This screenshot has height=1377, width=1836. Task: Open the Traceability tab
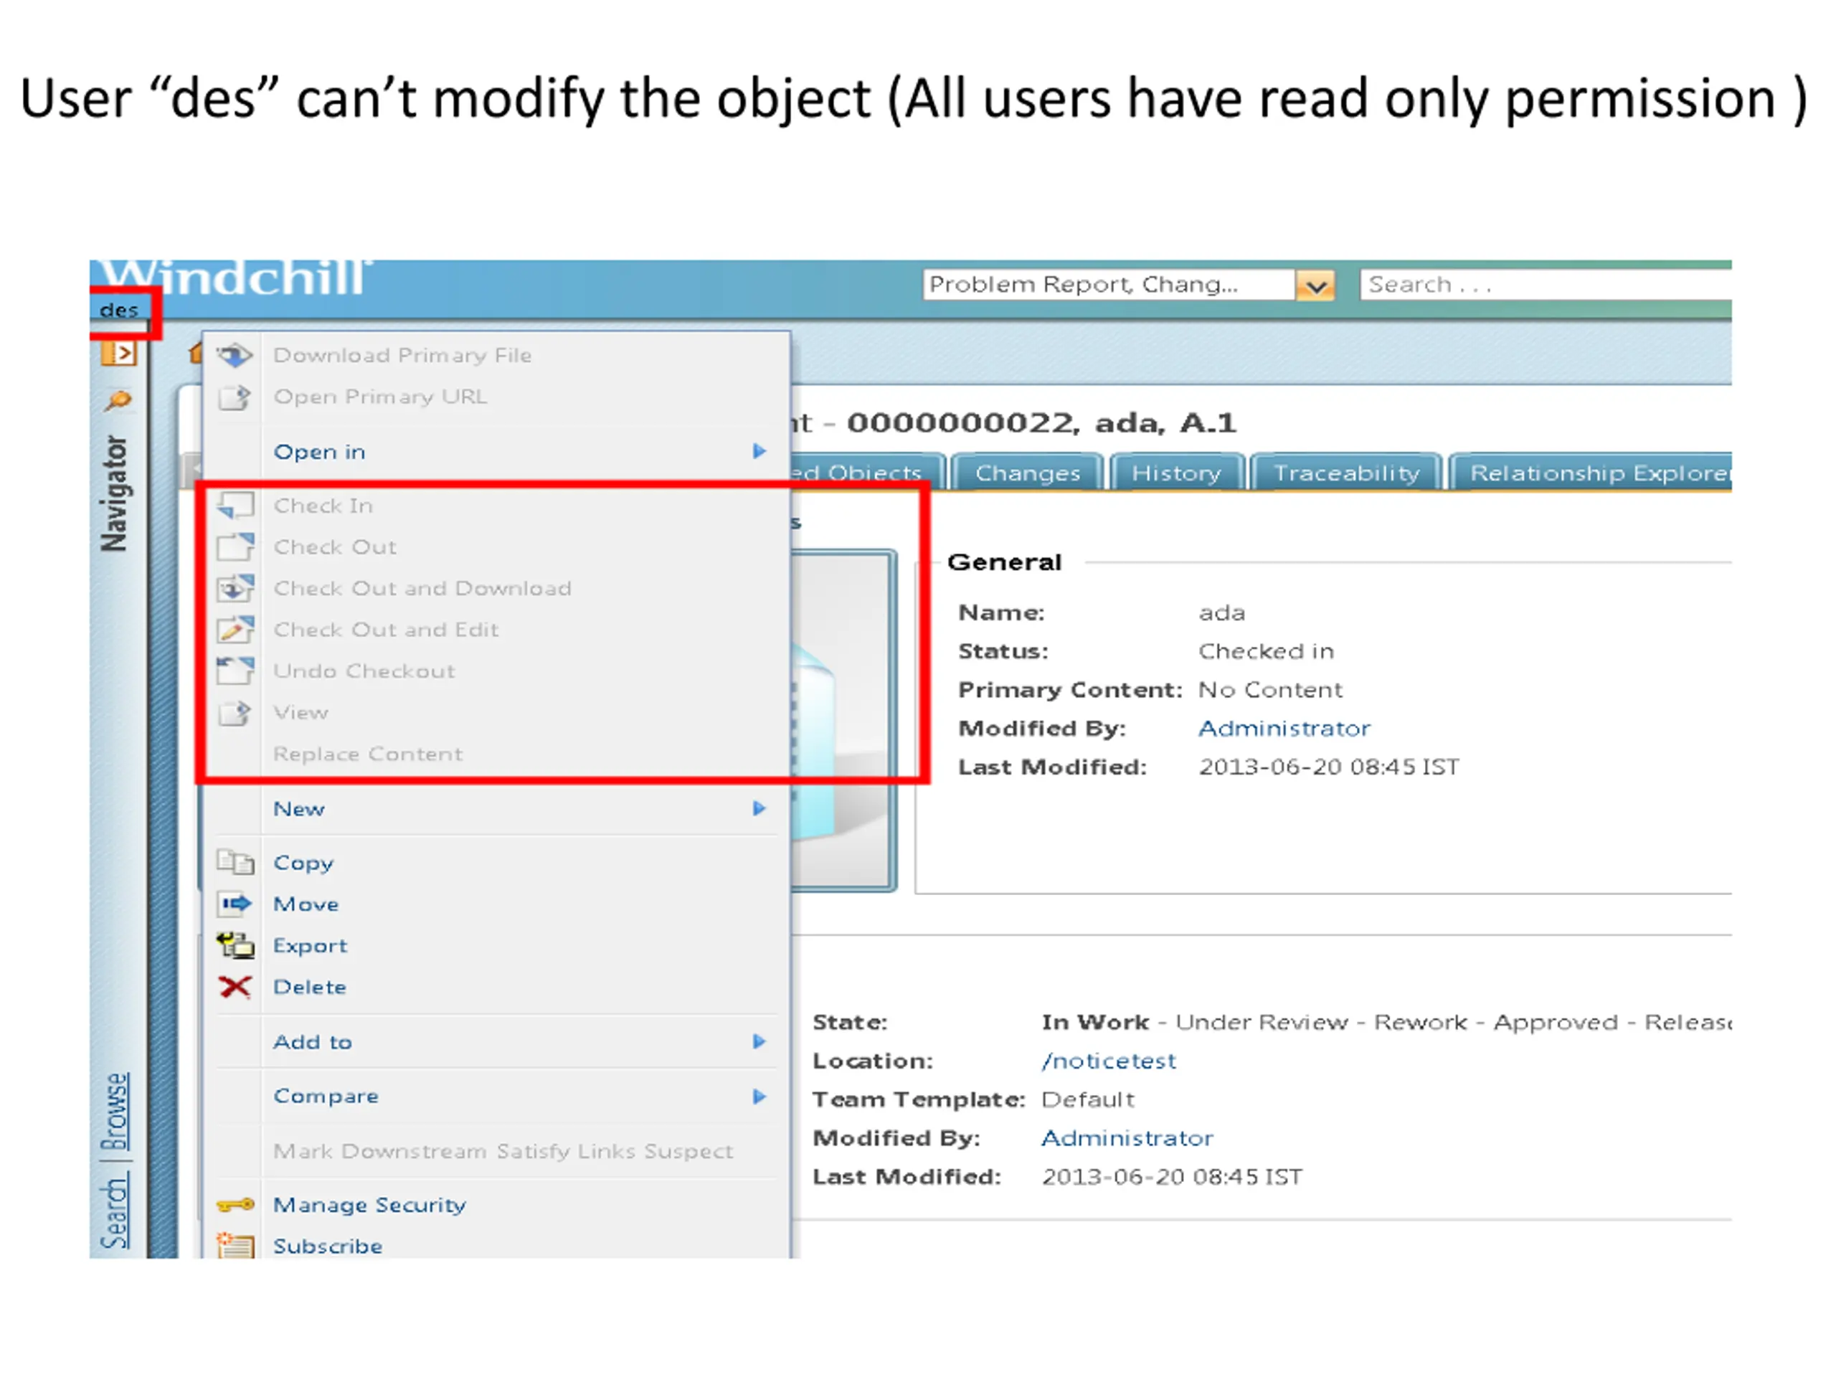click(x=1347, y=473)
